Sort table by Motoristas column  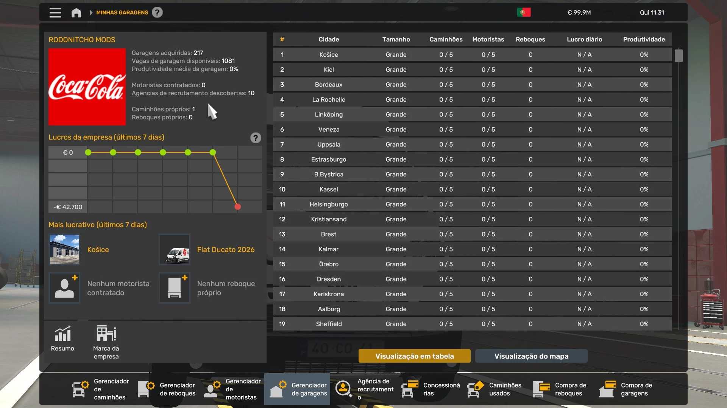488,39
